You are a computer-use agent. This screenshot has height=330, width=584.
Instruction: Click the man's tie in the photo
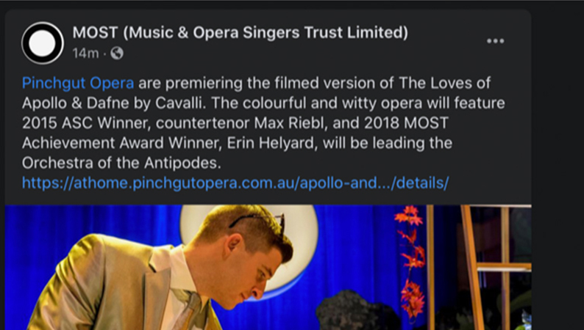190,310
